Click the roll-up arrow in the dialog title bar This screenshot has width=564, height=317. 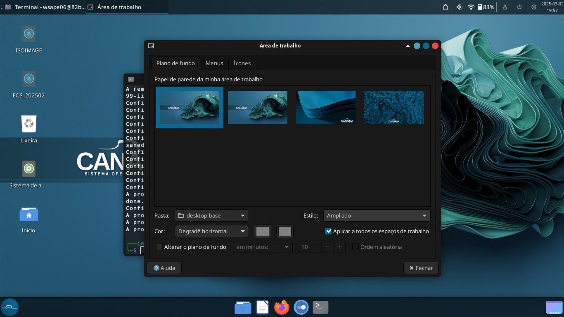pyautogui.click(x=408, y=46)
